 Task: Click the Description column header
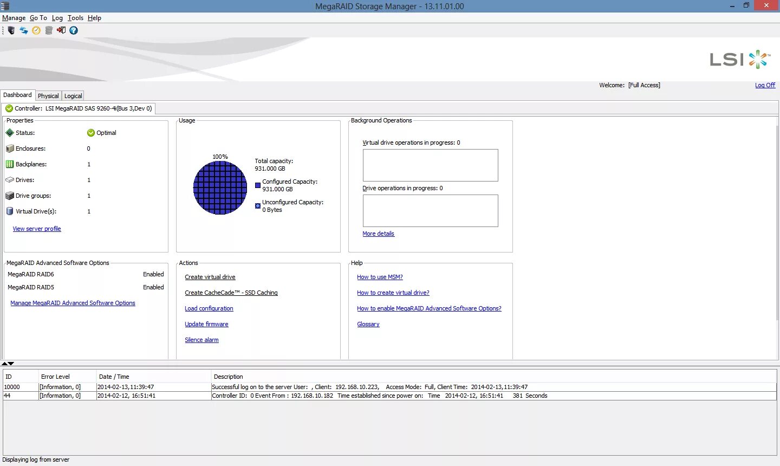click(493, 377)
